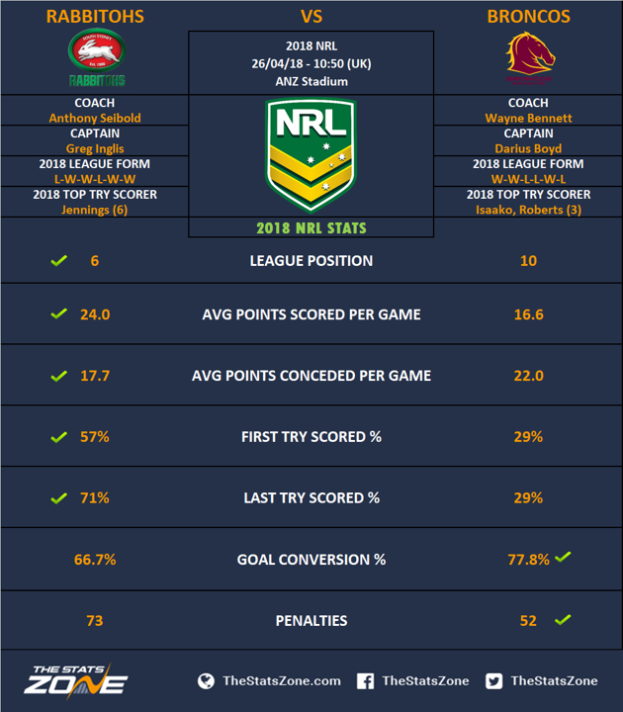
Task: Click the NRL shield logo
Action: pyautogui.click(x=311, y=156)
